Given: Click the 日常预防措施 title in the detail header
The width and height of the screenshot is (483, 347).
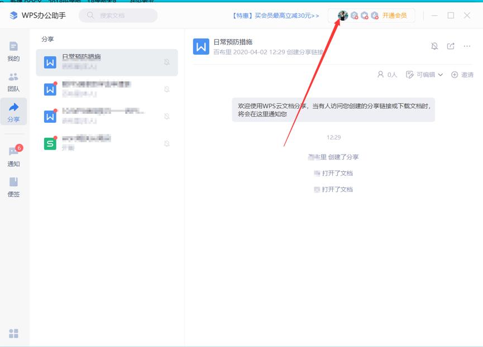Looking at the screenshot, I should (233, 42).
